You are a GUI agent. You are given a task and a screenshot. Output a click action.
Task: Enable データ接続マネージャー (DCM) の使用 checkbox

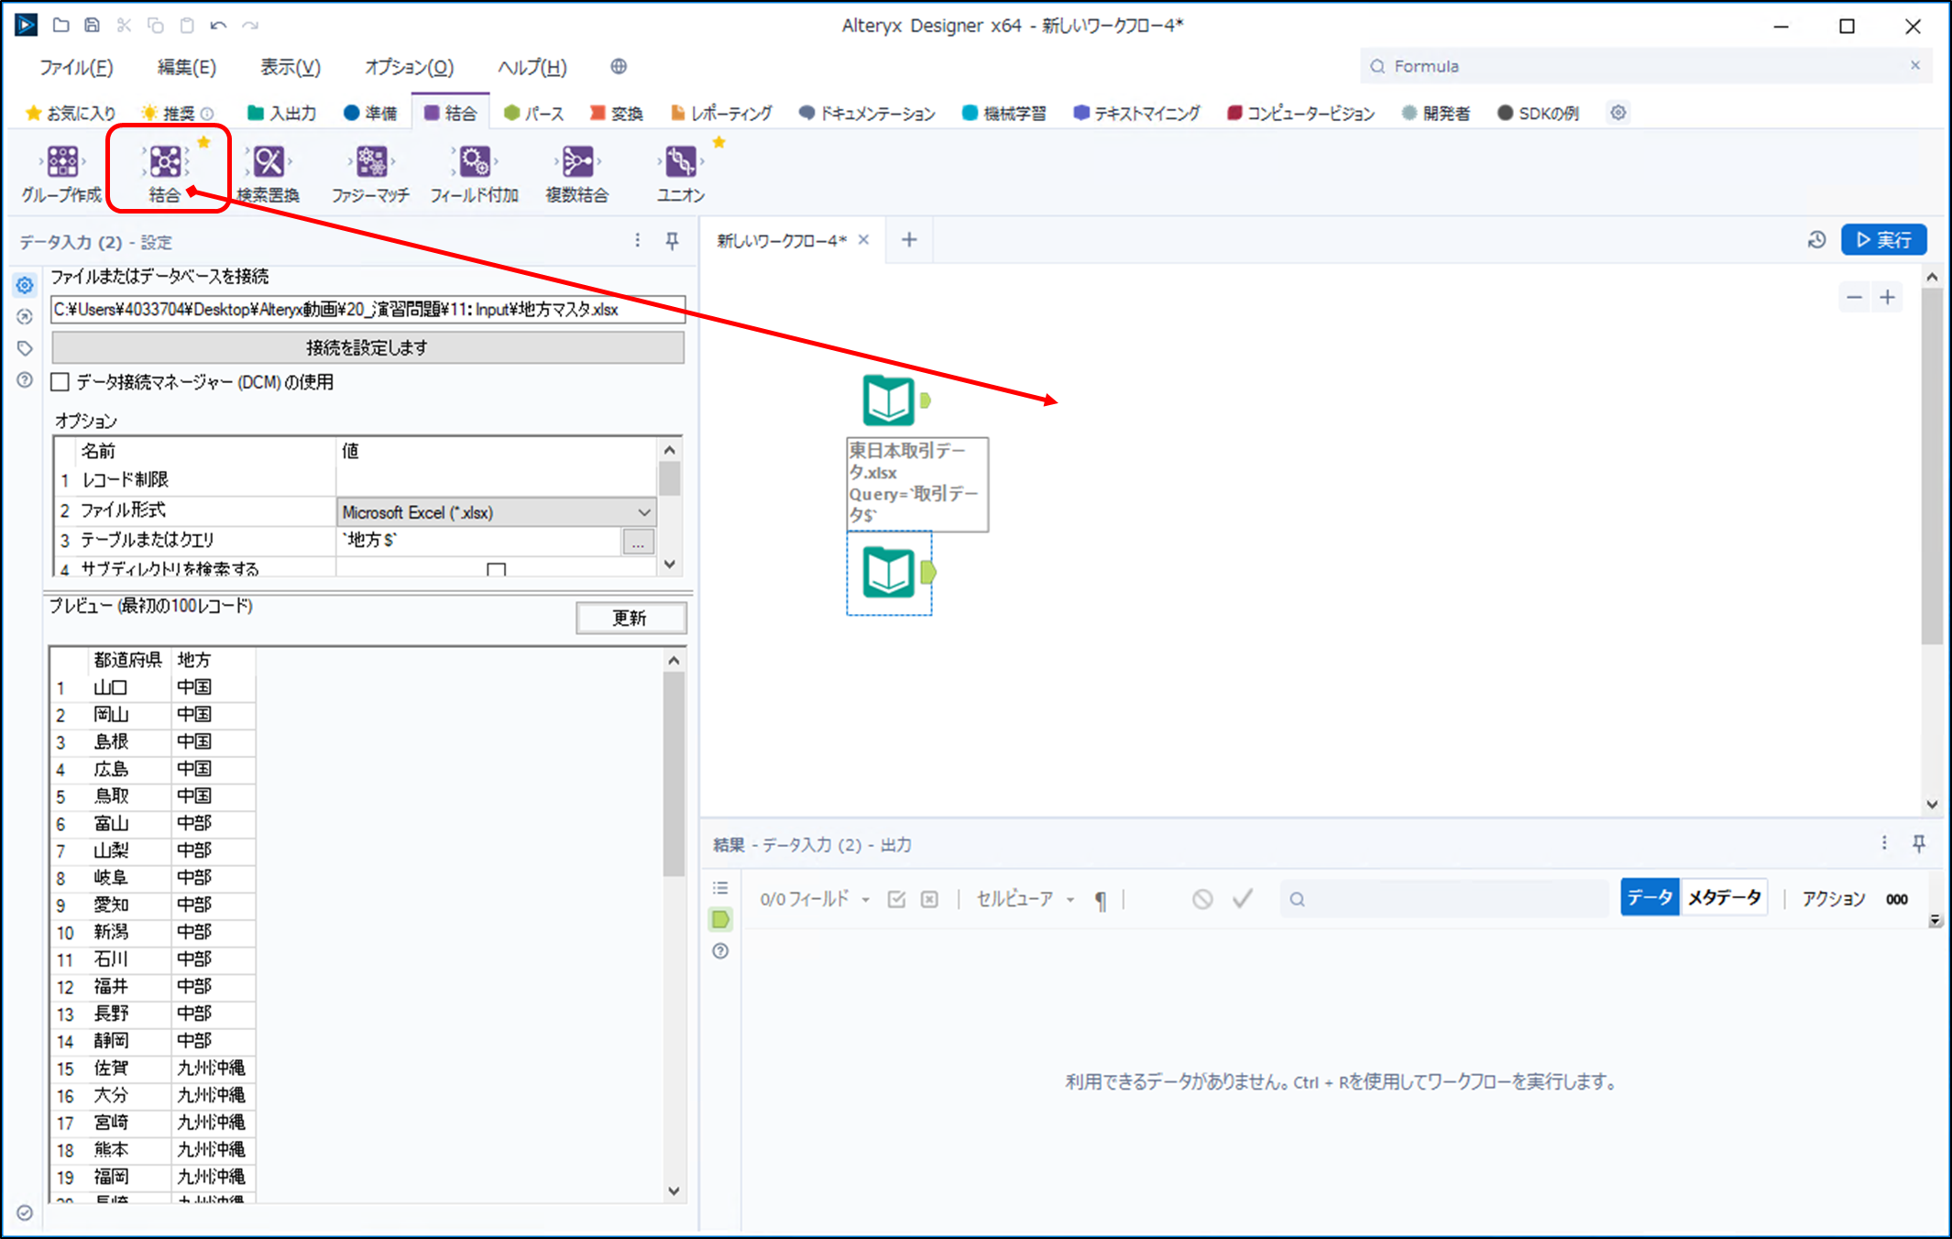click(x=60, y=382)
